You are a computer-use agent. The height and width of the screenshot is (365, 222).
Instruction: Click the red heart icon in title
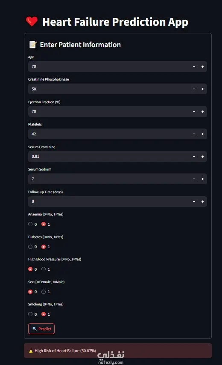pyautogui.click(x=32, y=21)
